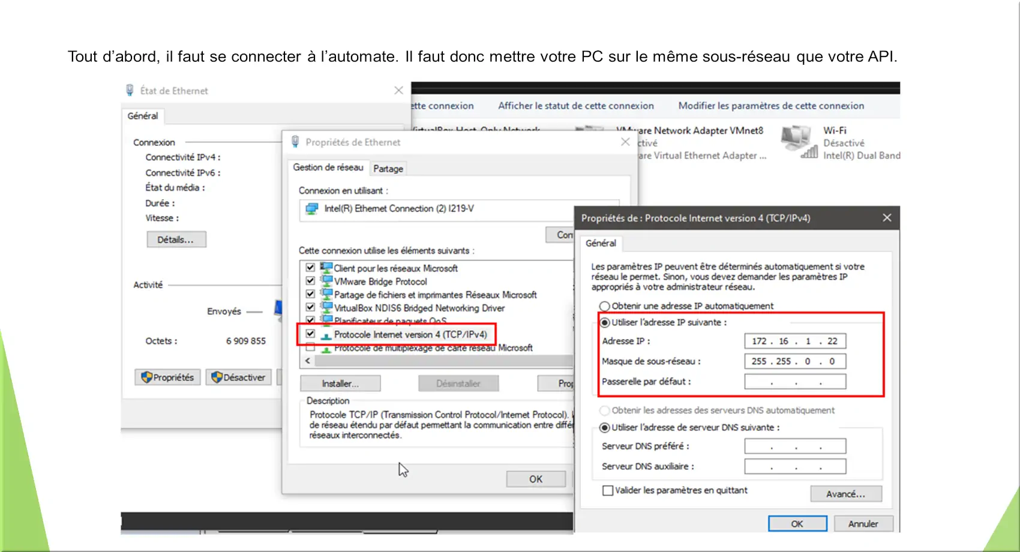
Task: Toggle Protocole Internet version 4 checkbox
Action: coord(310,334)
